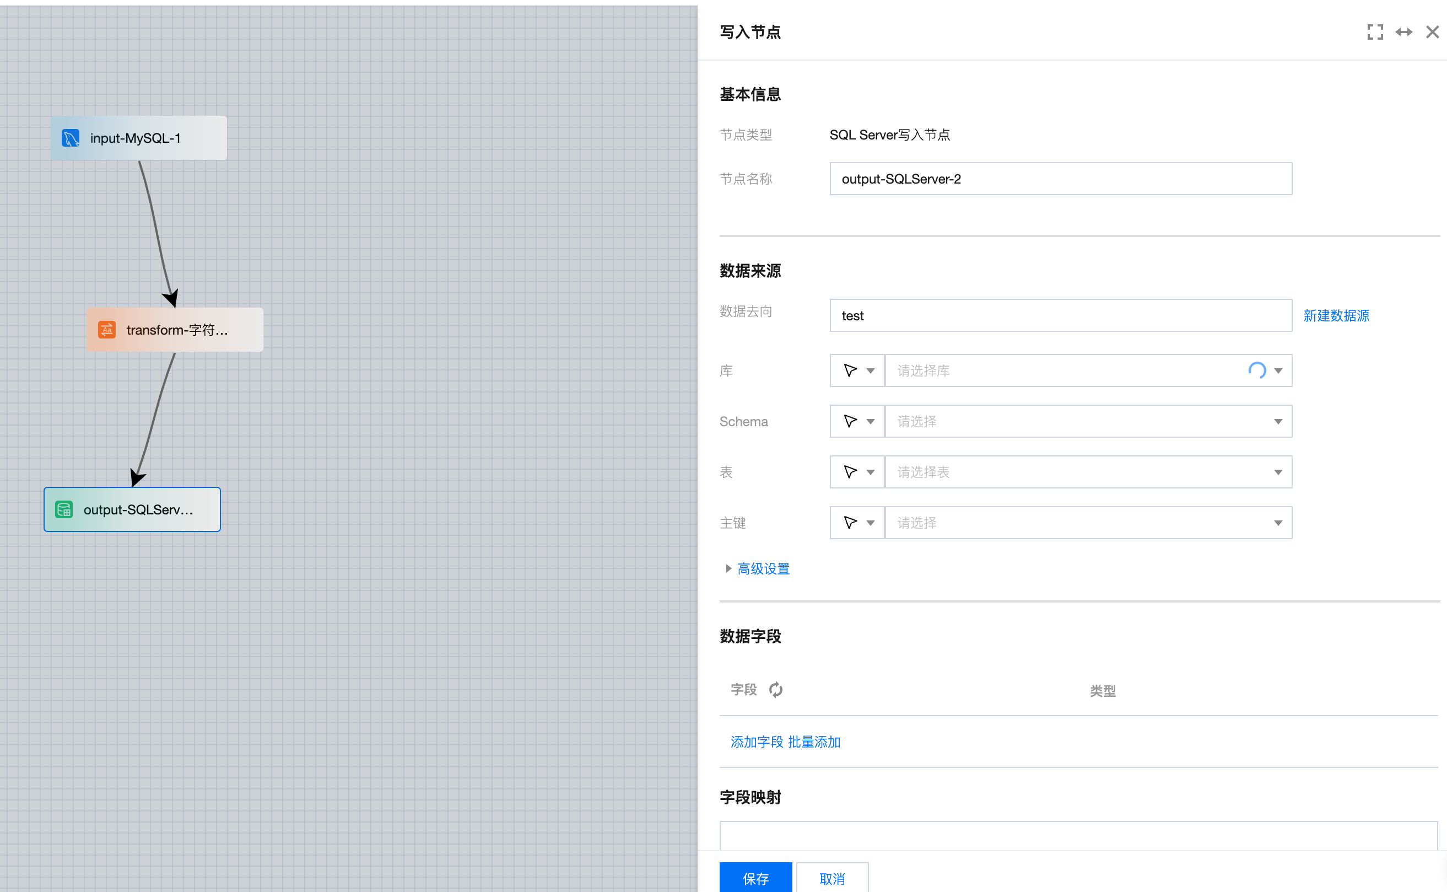Viewport: 1447px width, 892px height.
Task: Click the green database icon on output node
Action: point(64,510)
